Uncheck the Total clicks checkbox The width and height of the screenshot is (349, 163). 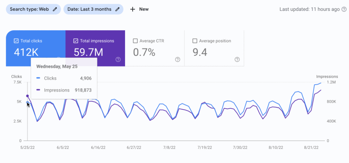[16, 41]
